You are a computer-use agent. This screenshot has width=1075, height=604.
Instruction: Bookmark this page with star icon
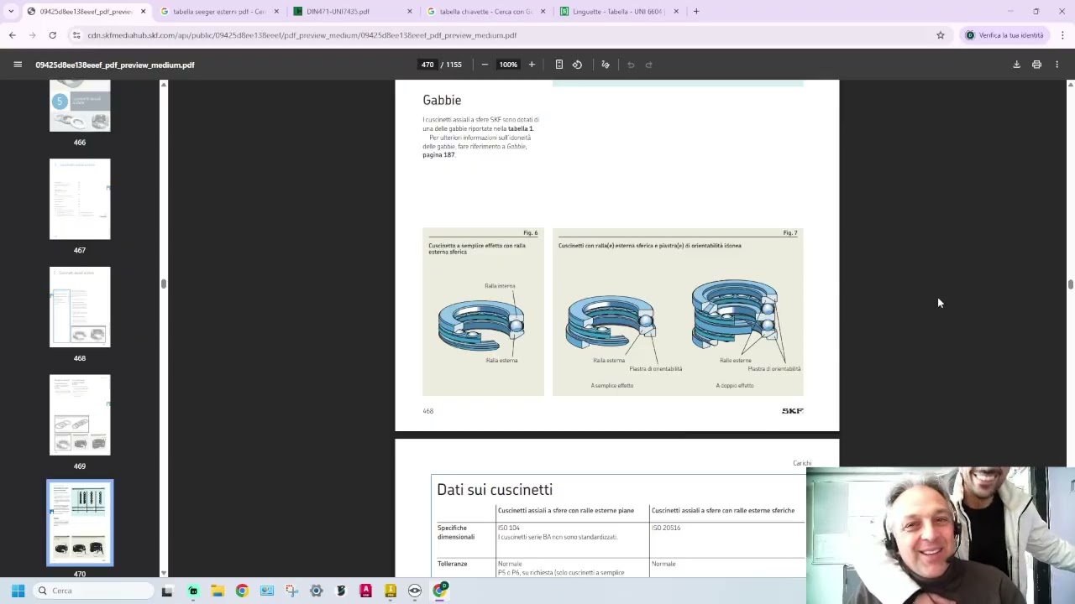(x=941, y=35)
